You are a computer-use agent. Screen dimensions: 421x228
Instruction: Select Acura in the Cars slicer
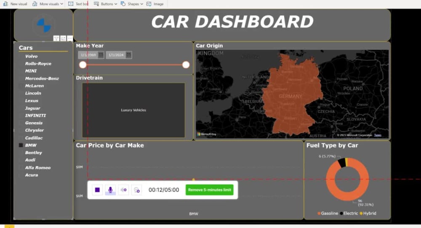click(x=32, y=175)
